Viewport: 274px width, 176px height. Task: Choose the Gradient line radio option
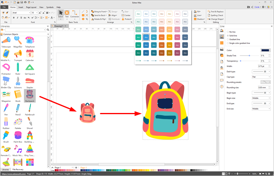coord(228,39)
